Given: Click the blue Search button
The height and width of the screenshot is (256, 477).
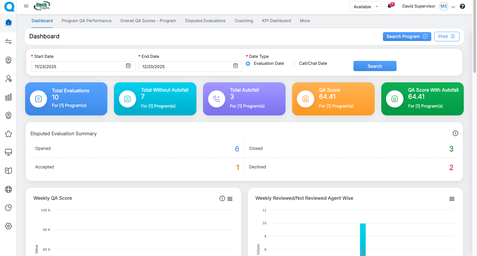Looking at the screenshot, I should click(x=375, y=66).
